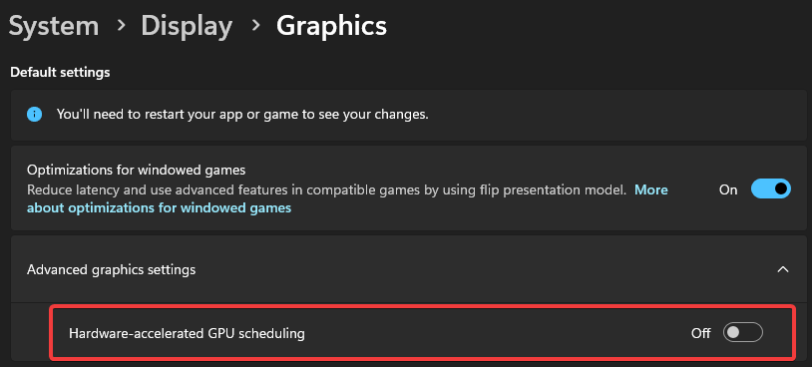This screenshot has width=812, height=367.
Task: Turn off Optimizations for windowed games switch
Action: (771, 189)
